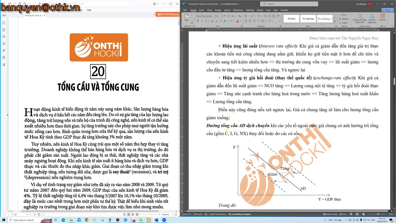
Task: Open the Find tool in the Editing group
Action: point(343,15)
